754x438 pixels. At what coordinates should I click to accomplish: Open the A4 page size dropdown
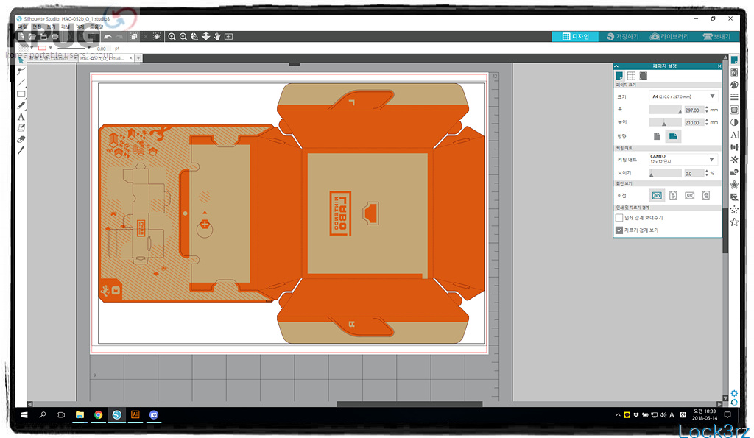coord(684,96)
